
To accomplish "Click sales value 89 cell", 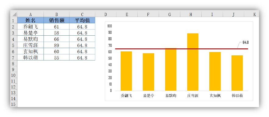I will click(x=57, y=45).
